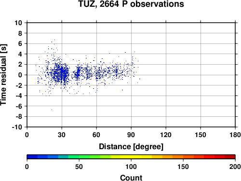Click the dark blue start of colorbar
This screenshot has height=181, width=241.
[32, 157]
